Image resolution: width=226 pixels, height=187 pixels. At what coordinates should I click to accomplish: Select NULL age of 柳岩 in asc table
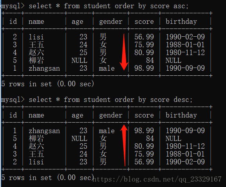point(80,61)
